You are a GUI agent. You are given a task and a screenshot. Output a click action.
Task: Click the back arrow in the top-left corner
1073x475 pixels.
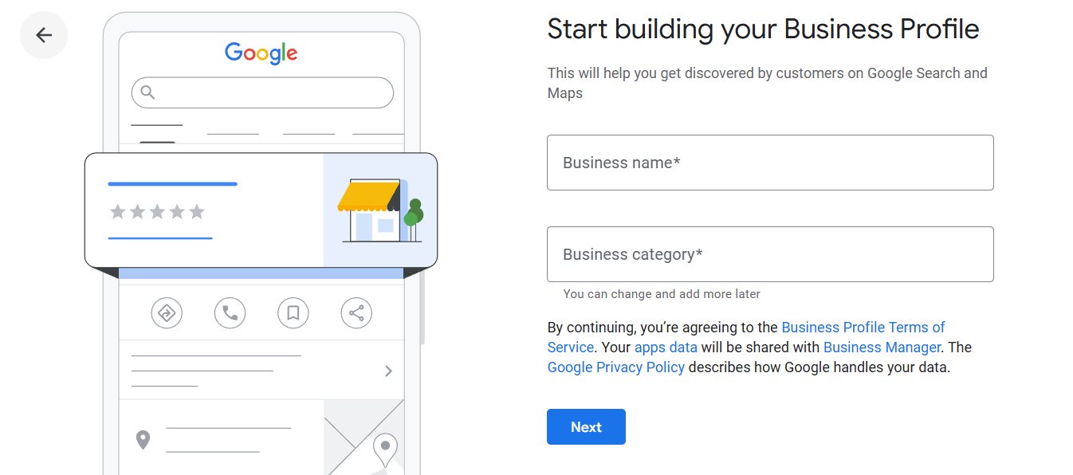44,34
